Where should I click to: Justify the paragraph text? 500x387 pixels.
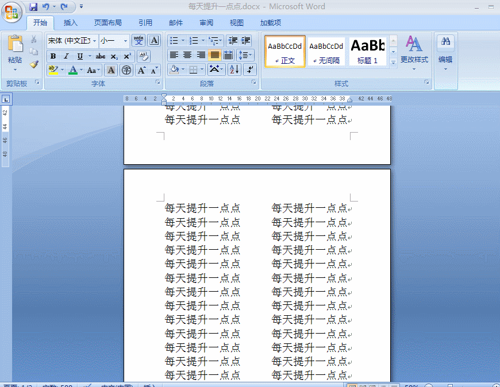click(x=214, y=55)
